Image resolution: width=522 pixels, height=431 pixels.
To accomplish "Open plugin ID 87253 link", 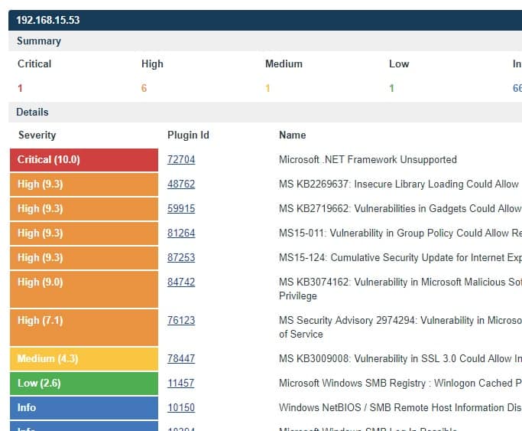I will 181,258.
